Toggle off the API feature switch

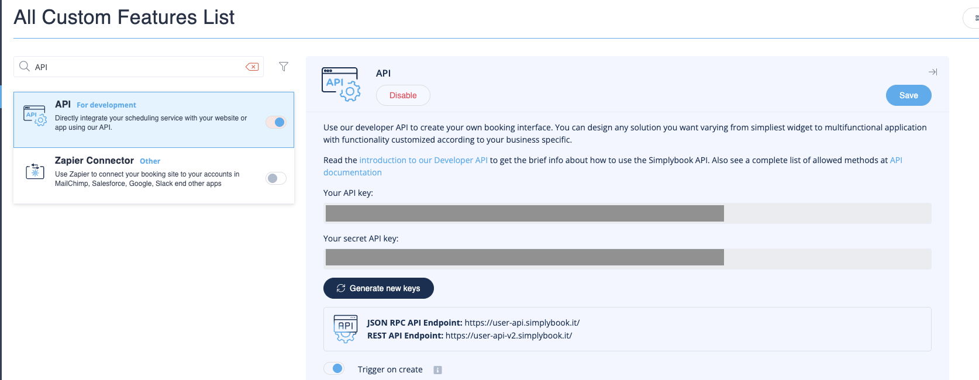(x=275, y=122)
